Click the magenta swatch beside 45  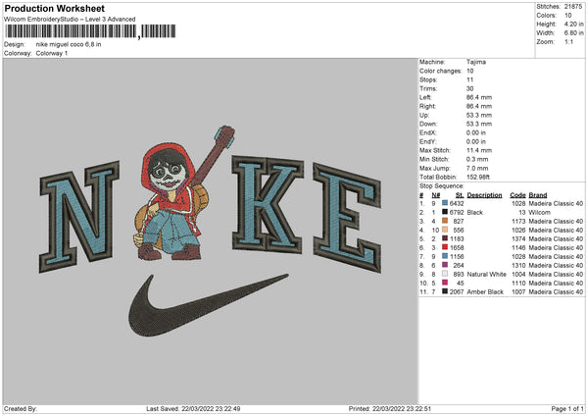point(445,283)
